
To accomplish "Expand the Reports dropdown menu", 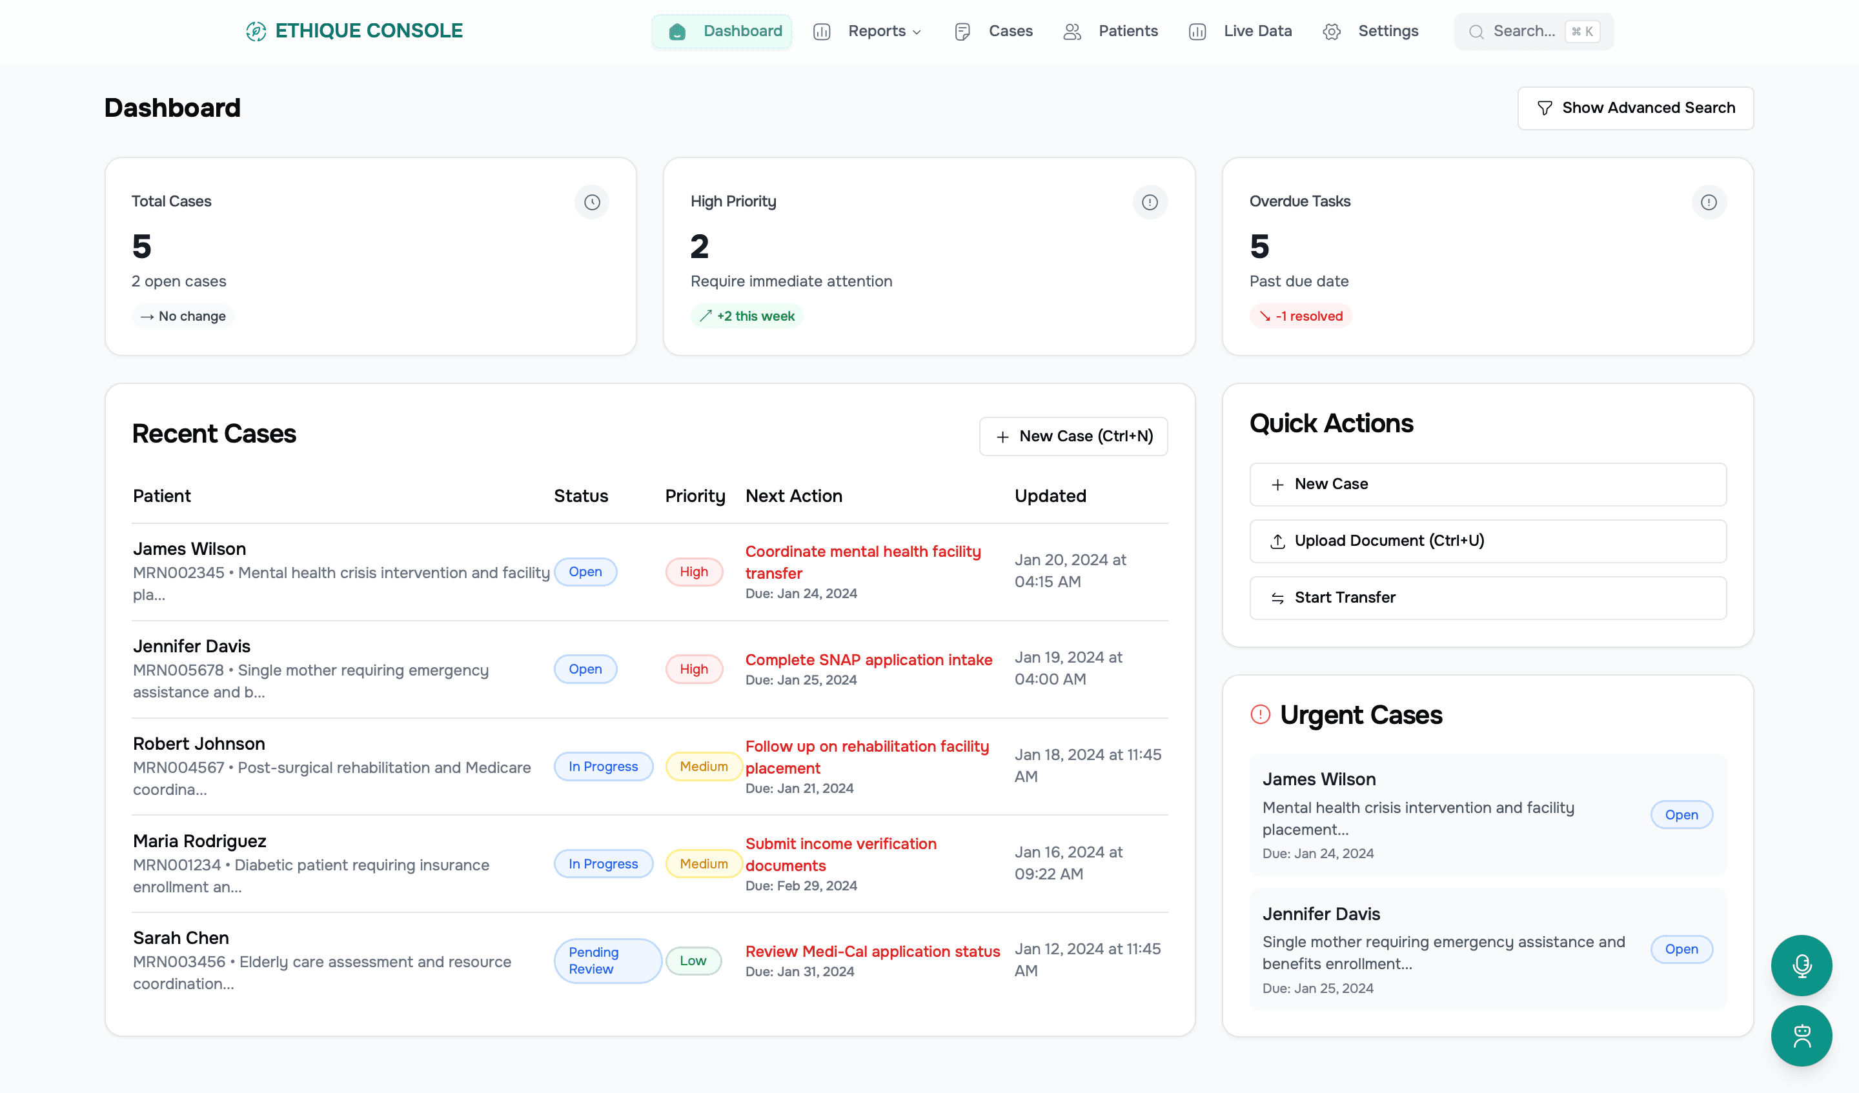I will 917,32.
